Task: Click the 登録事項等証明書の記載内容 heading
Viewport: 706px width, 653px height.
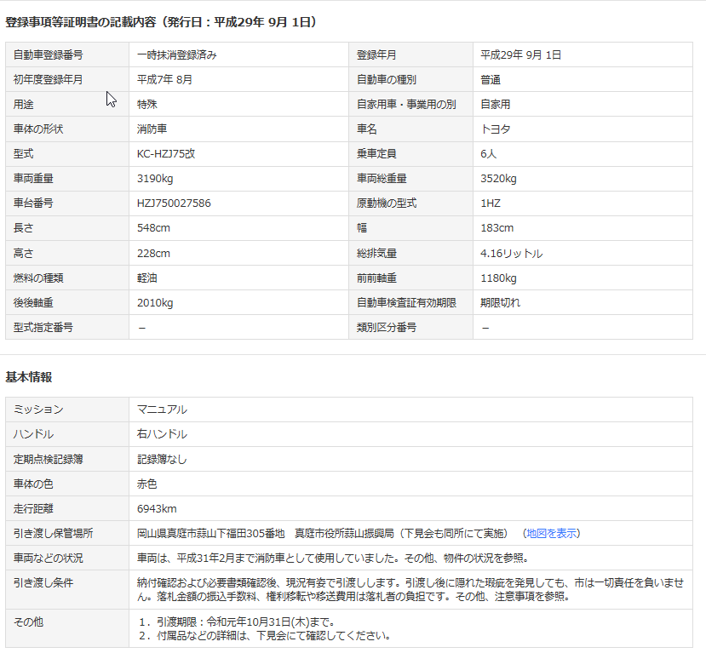Action: 162,22
